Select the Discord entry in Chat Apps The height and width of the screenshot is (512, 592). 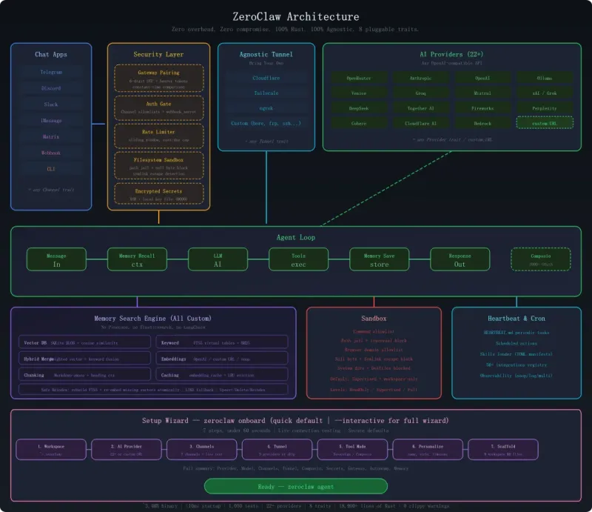point(51,88)
